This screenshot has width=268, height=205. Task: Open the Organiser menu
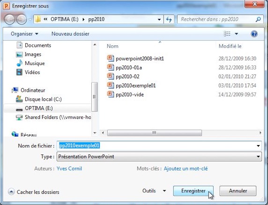[x=24, y=34]
